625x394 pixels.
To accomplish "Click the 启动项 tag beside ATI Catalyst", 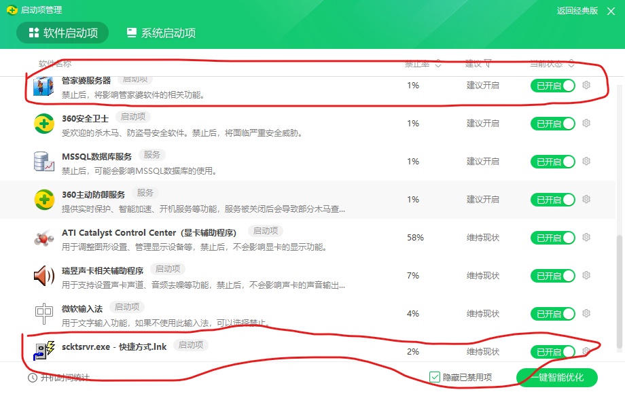I will pos(266,231).
